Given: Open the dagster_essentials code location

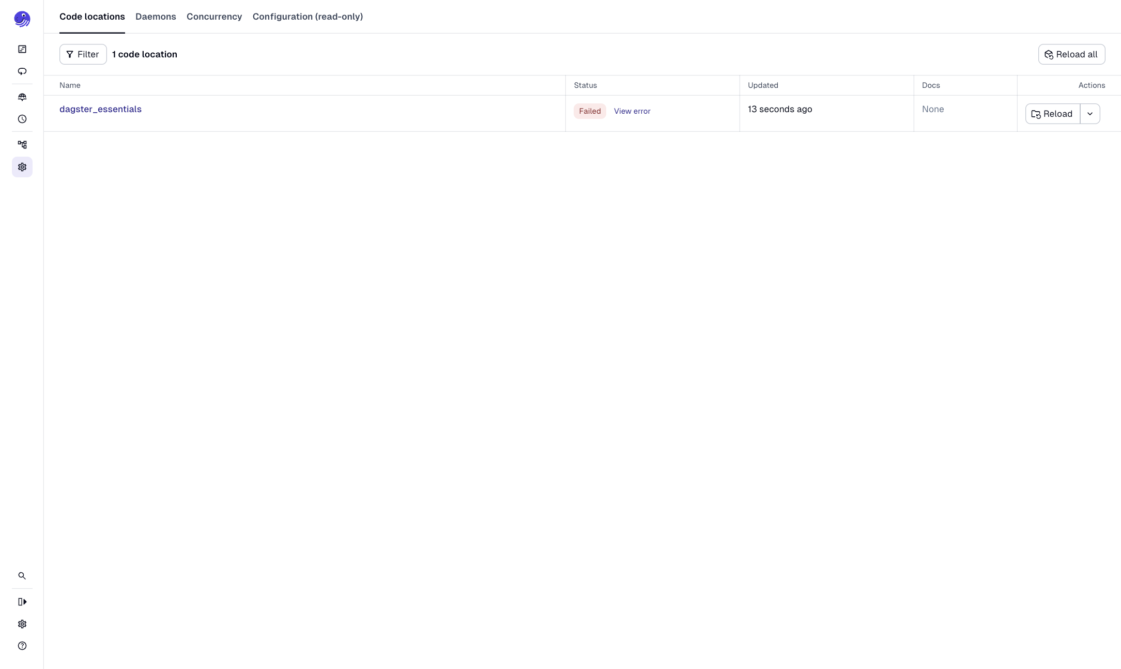Looking at the screenshot, I should click(x=100, y=109).
